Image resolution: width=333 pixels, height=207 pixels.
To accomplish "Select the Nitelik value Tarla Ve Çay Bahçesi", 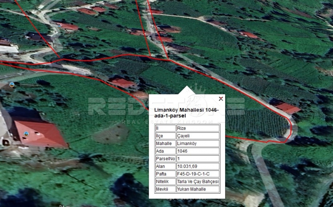I will point(197,182).
